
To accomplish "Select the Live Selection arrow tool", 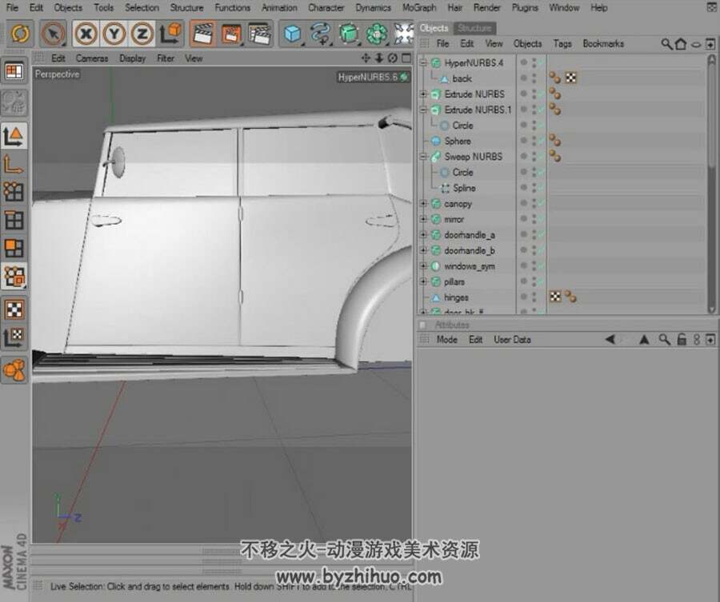I will coord(54,34).
